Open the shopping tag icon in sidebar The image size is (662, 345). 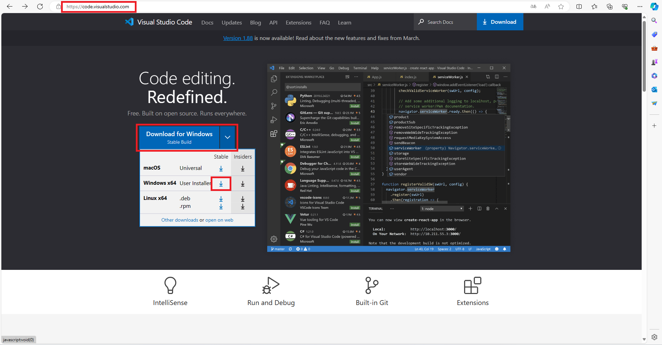pyautogui.click(x=654, y=34)
